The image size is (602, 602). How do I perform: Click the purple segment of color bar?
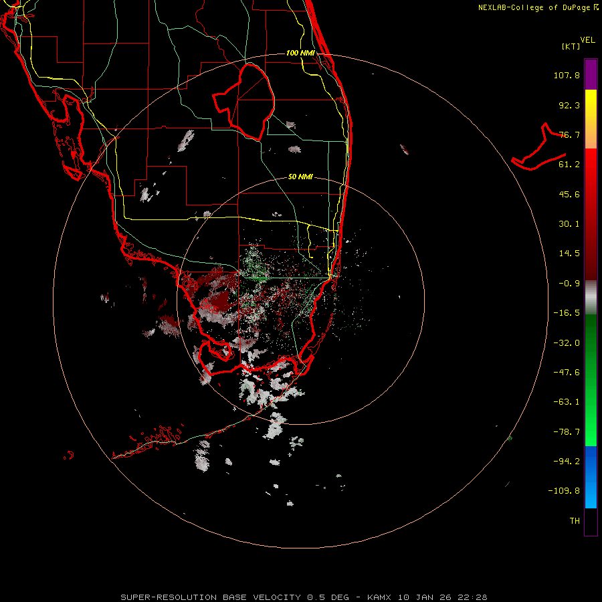point(591,75)
